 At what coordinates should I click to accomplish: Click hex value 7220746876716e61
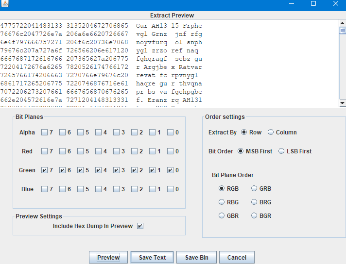tap(97, 83)
